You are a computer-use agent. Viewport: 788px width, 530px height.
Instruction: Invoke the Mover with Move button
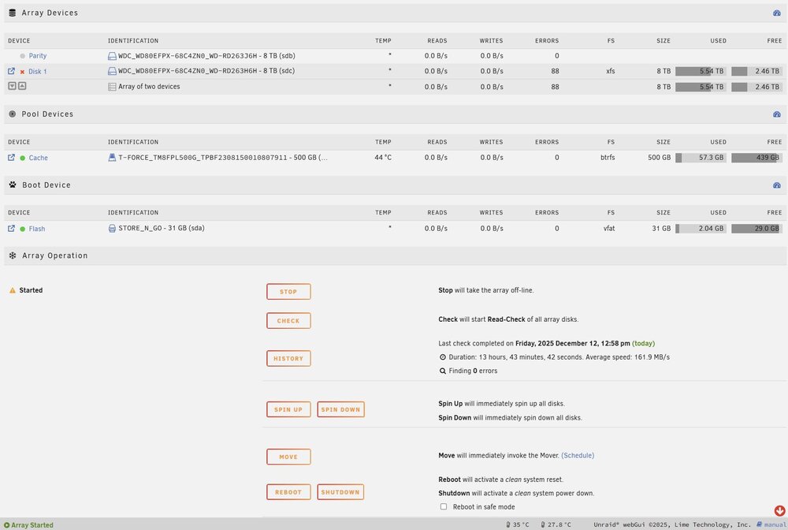pos(288,457)
